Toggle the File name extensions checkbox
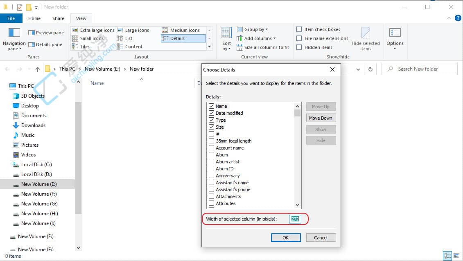Image resolution: width=463 pixels, height=261 pixels. [299, 38]
